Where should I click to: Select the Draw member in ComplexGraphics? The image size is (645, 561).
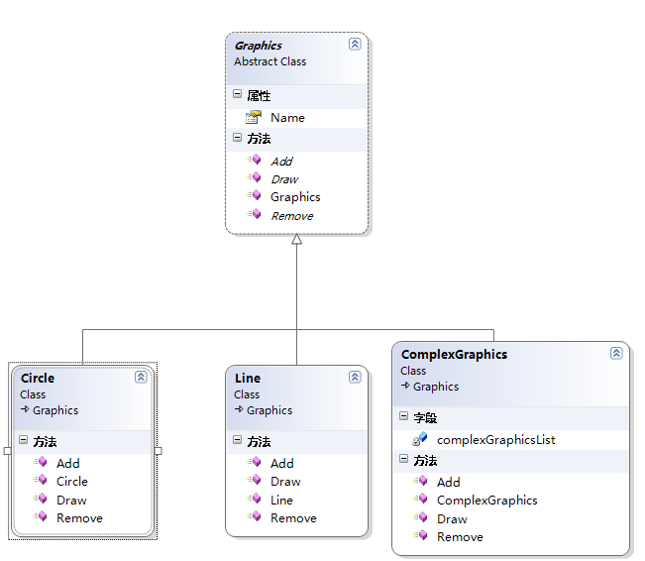(x=452, y=519)
